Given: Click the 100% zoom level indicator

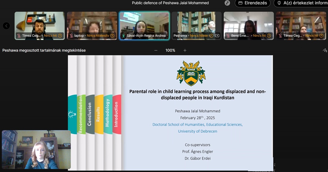Looking at the screenshot, I should (x=170, y=50).
